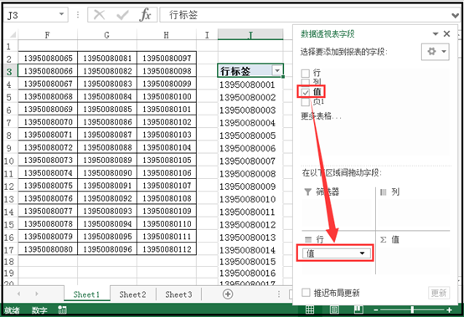The image size is (464, 317).
Task: Open the 行标签 filter dropdown in J3
Action: click(x=277, y=70)
